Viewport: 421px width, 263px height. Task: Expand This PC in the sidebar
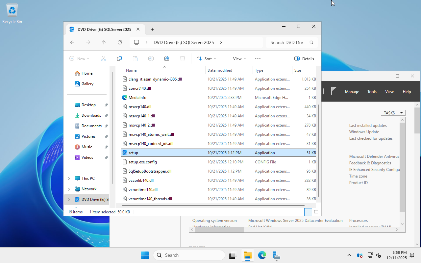pyautogui.click(x=69, y=178)
